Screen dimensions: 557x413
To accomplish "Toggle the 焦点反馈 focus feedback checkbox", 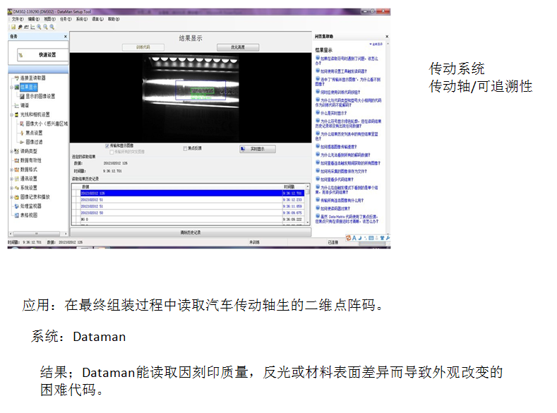I will [185, 148].
